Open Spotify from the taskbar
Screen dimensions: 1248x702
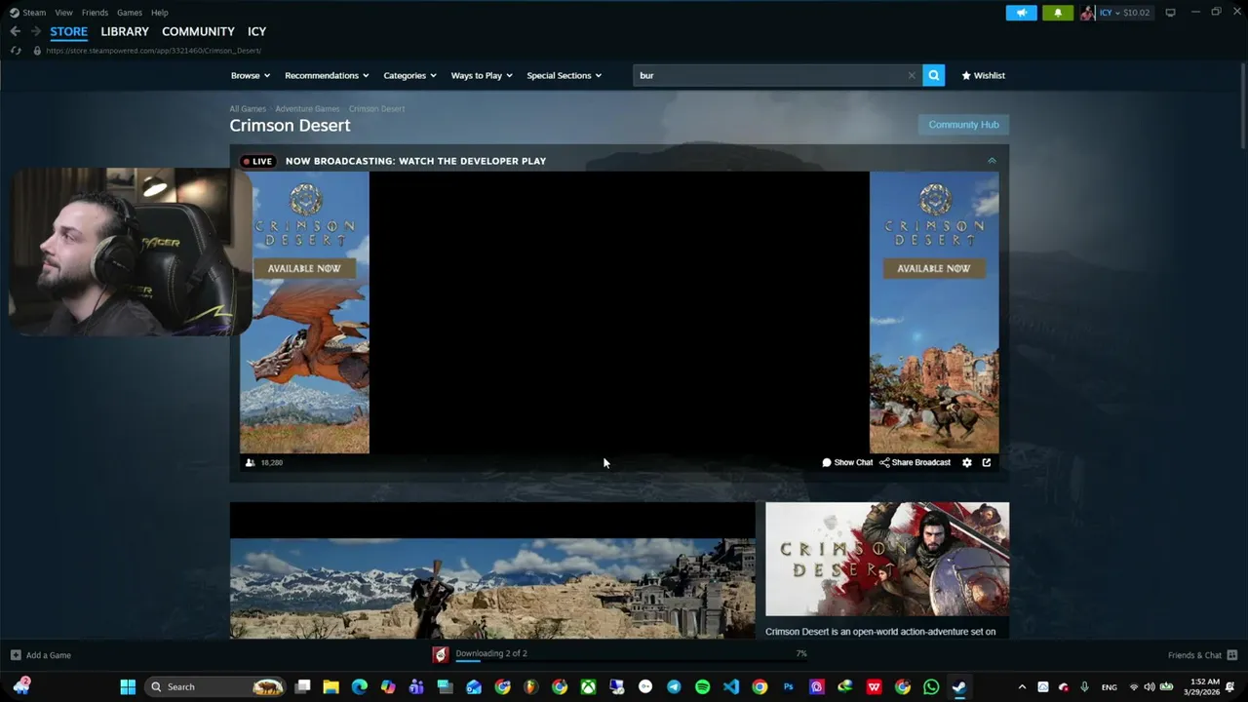pyautogui.click(x=702, y=686)
